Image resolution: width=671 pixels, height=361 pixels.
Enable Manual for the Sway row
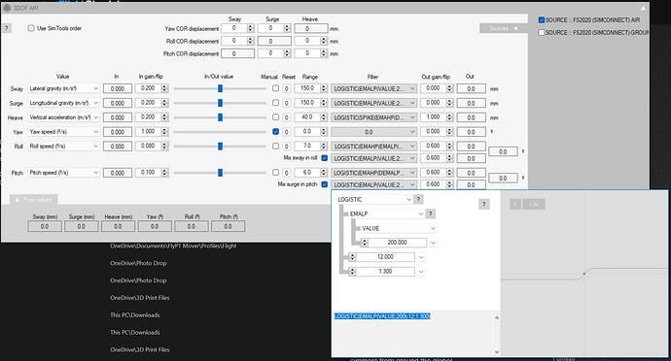(x=275, y=88)
